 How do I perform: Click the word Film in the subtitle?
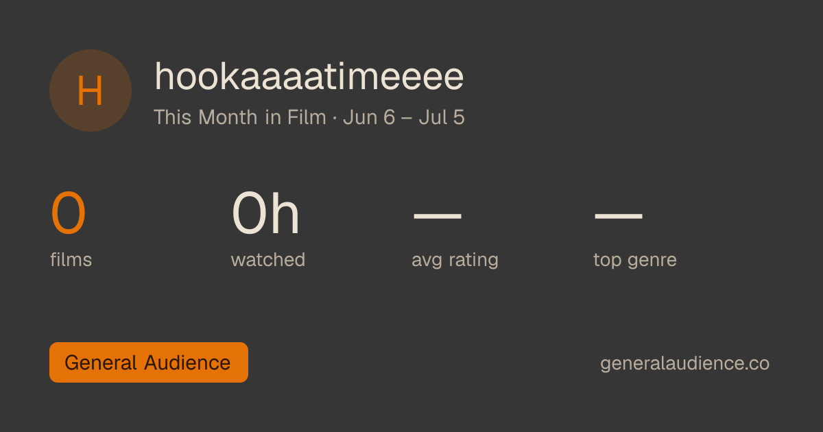pos(307,117)
